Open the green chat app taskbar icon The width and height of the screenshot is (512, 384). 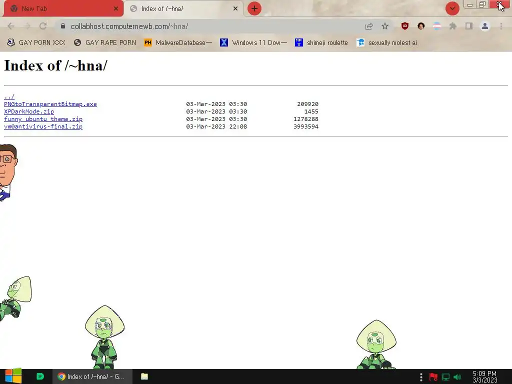point(40,376)
